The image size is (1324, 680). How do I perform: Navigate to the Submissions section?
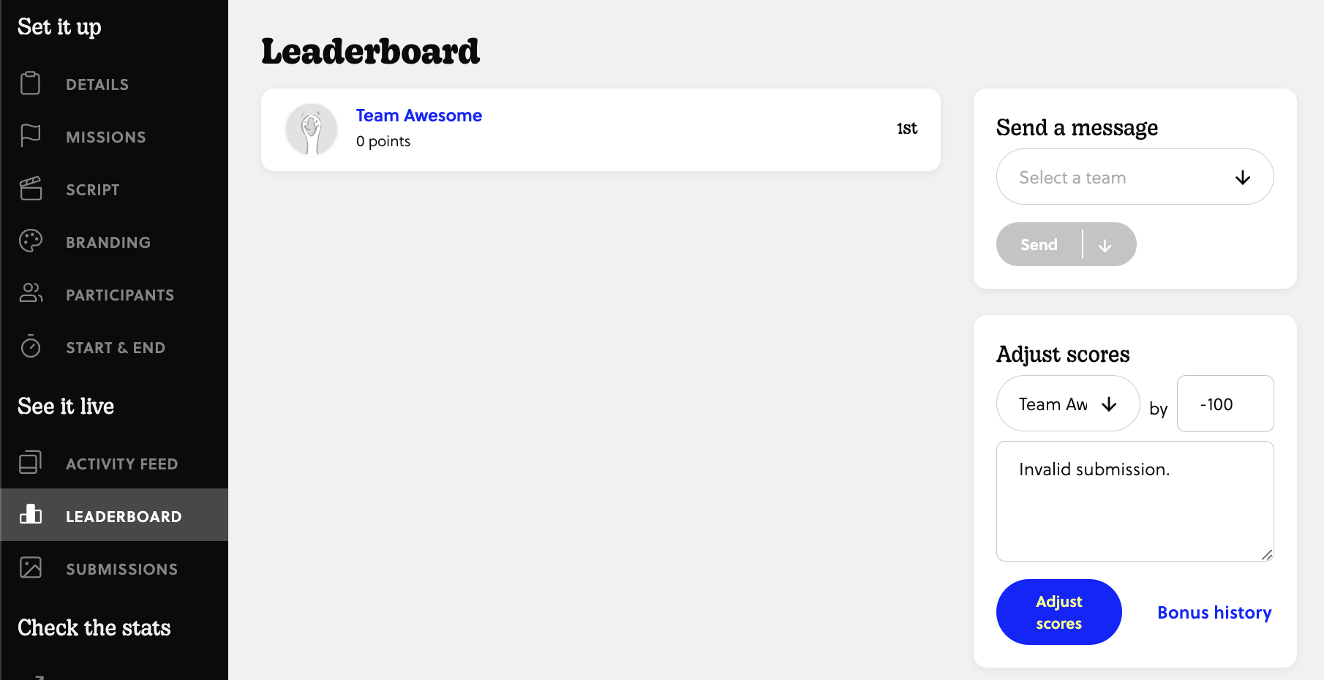[x=121, y=568]
